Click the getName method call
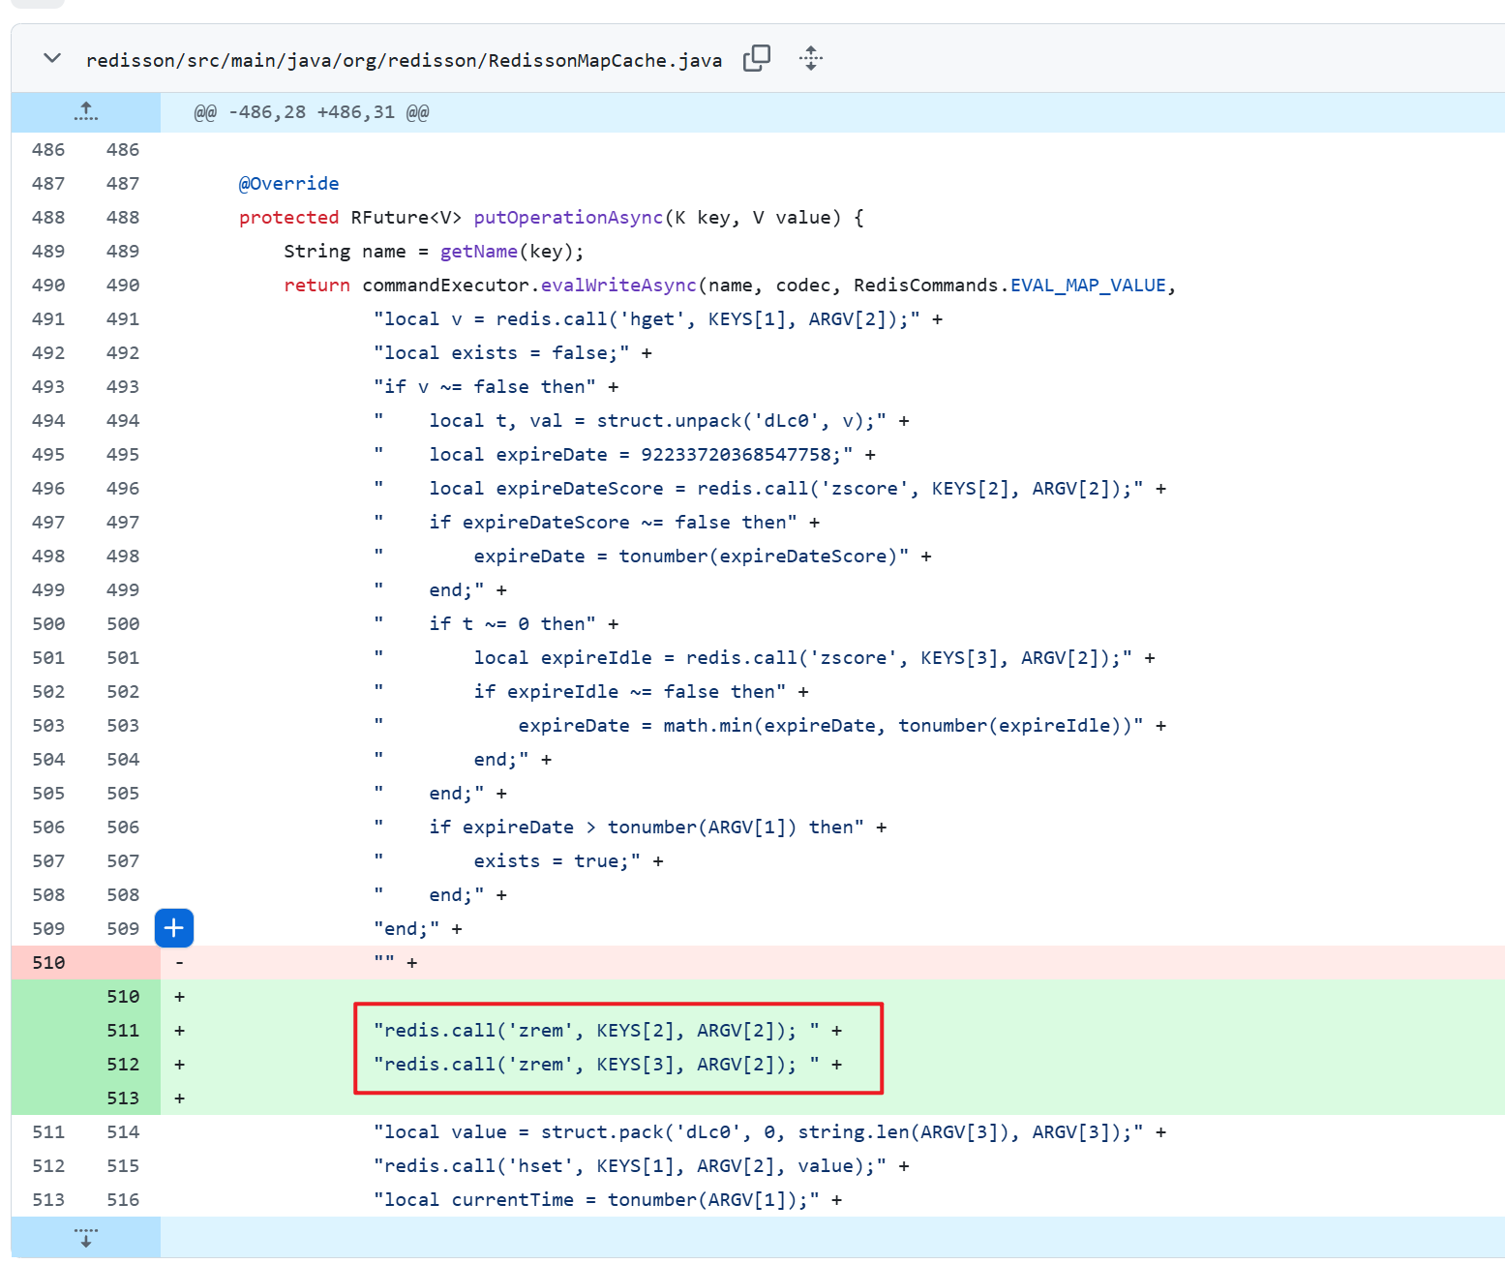Screen dimensions: 1505x1264 pyautogui.click(x=478, y=252)
